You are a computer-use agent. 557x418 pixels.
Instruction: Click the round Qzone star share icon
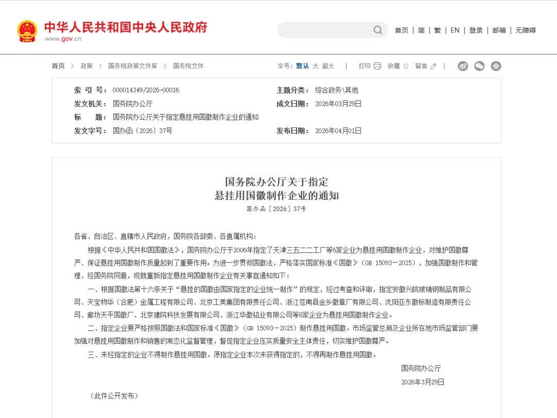coord(496,66)
